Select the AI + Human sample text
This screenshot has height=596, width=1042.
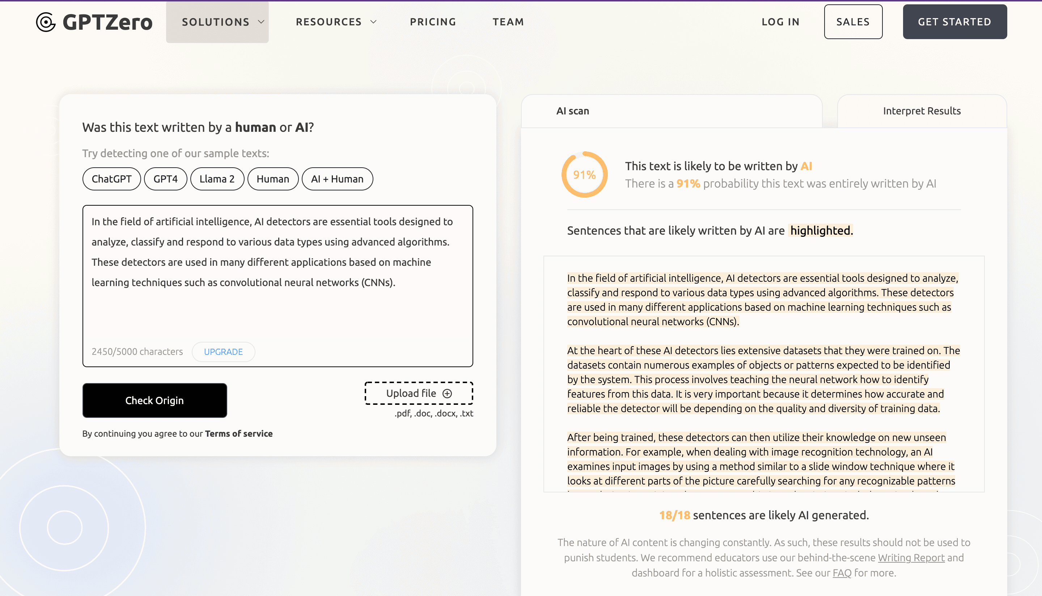click(x=337, y=179)
